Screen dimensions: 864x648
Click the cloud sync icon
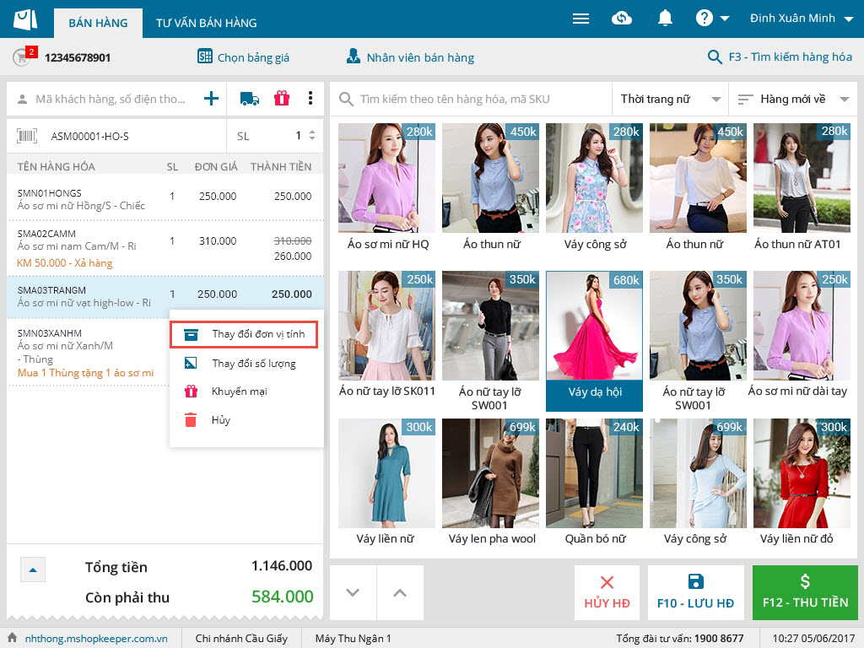pos(622,19)
